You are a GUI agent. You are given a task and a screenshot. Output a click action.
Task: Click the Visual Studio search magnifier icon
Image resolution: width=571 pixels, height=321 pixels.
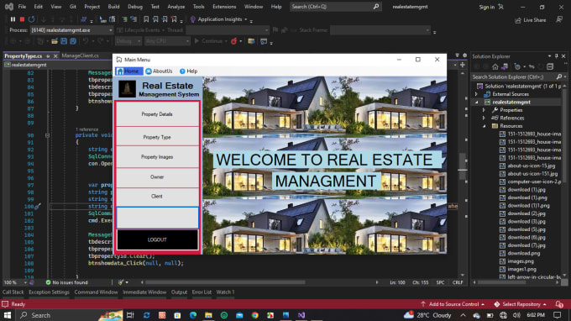pyautogui.click(x=376, y=7)
